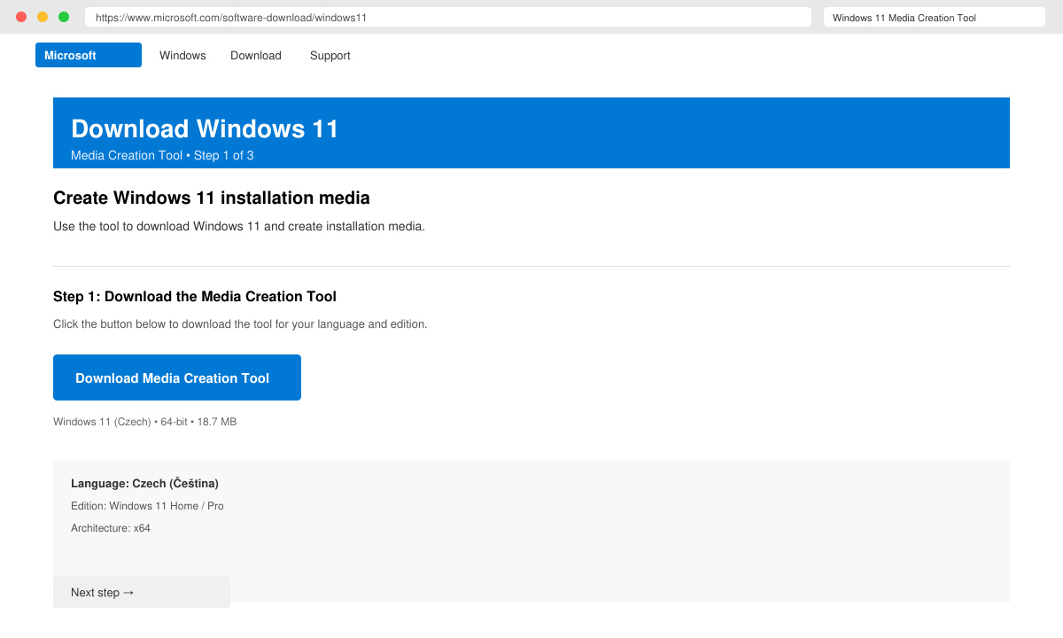This screenshot has width=1063, height=638.
Task: Click the Download Windows 11 banner heading
Action: click(x=205, y=128)
